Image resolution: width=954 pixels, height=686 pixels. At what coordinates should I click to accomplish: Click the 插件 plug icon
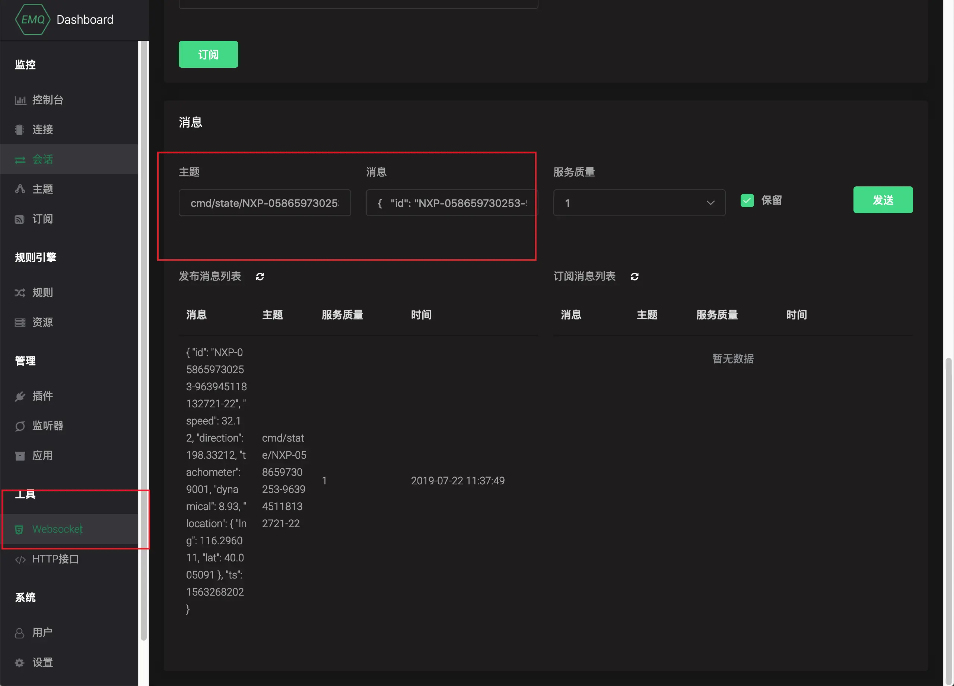[x=20, y=396]
